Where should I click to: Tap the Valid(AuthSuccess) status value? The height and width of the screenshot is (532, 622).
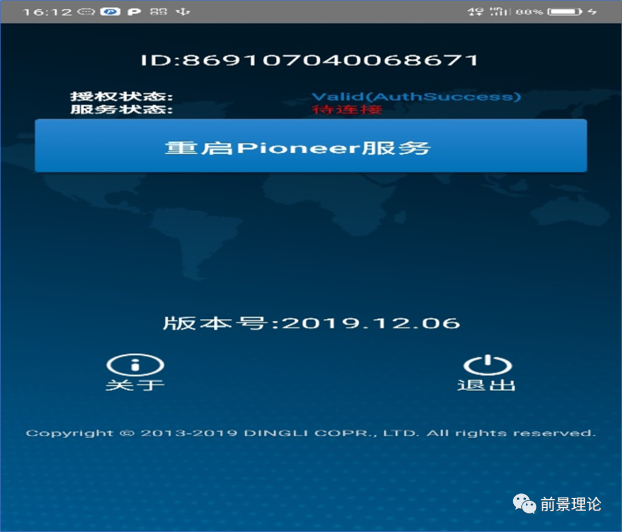tap(416, 96)
